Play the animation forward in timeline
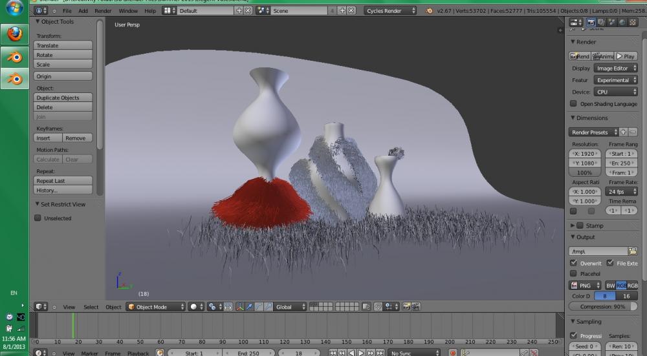This screenshot has width=647, height=356. pos(361,353)
